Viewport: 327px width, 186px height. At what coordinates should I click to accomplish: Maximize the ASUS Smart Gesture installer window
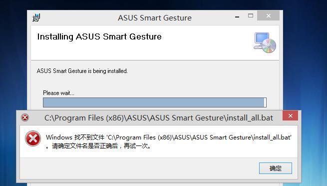(251, 15)
